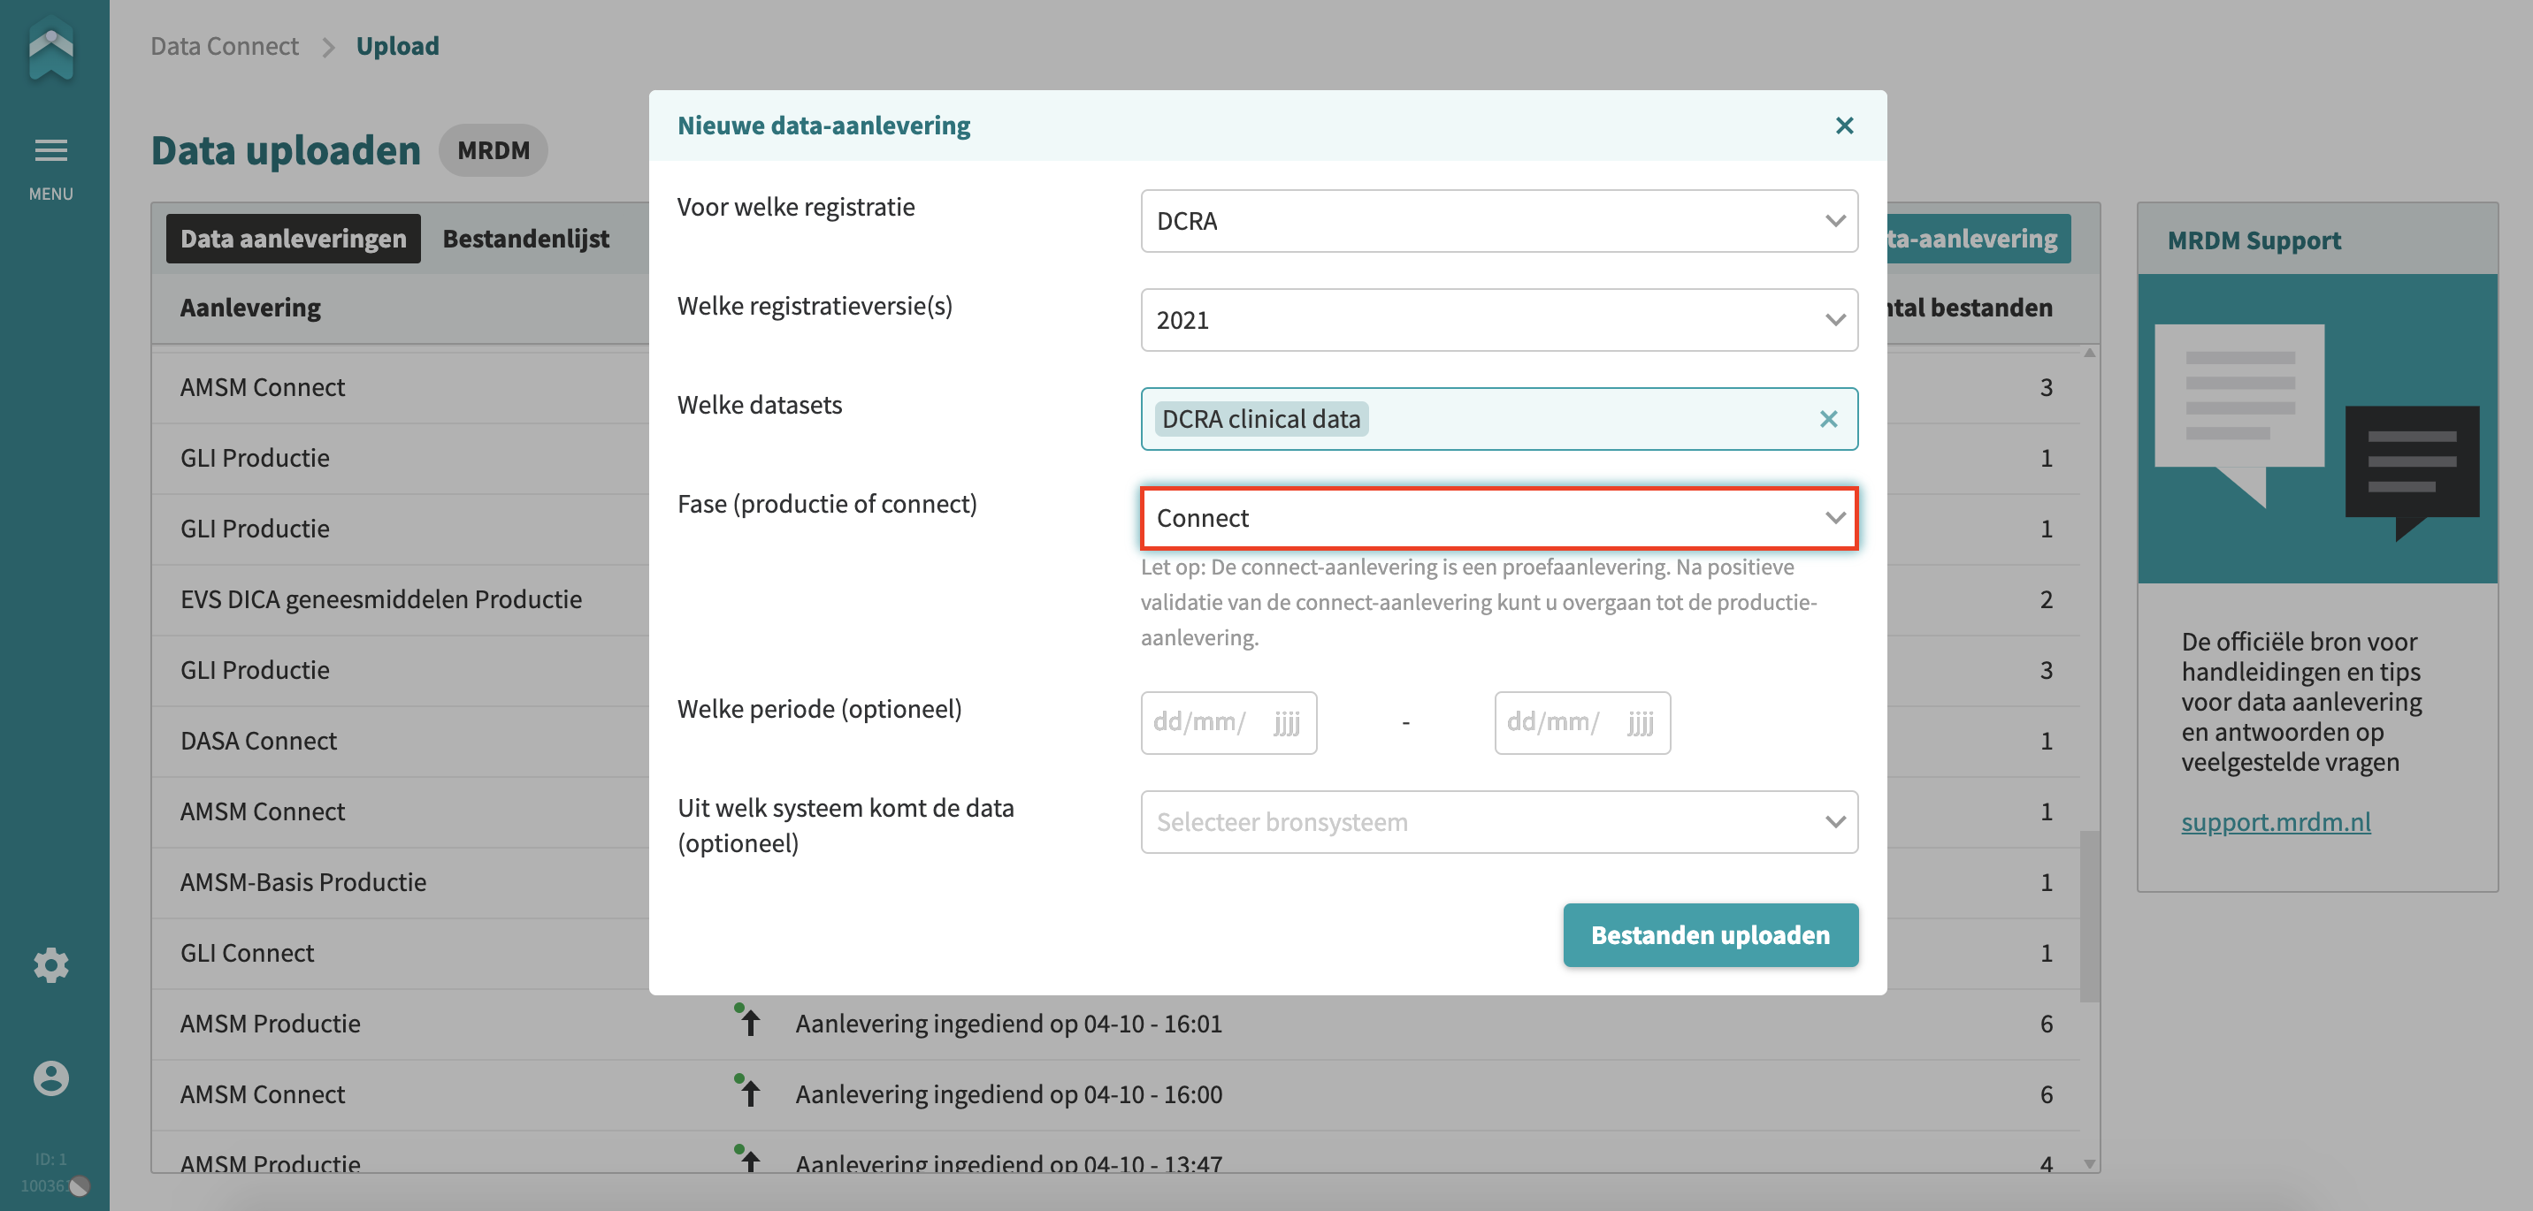Click the period end date field
Image resolution: width=2533 pixels, height=1211 pixels.
tap(1581, 722)
